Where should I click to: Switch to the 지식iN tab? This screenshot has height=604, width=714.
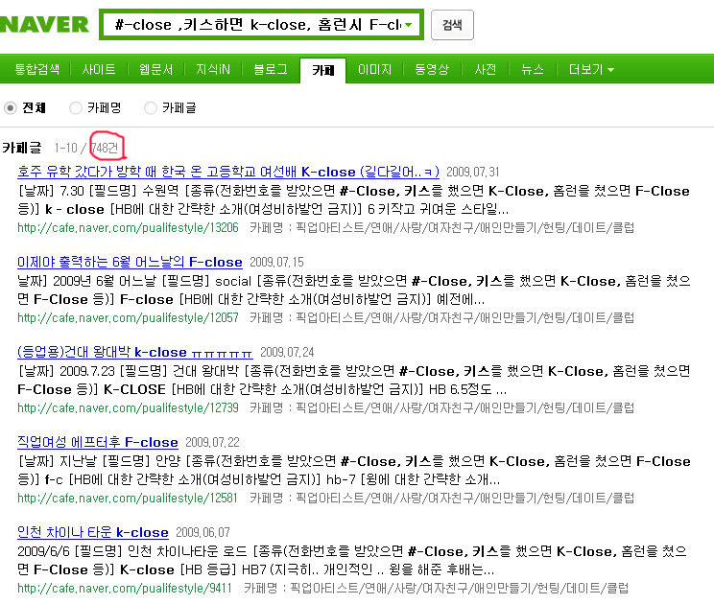213,69
